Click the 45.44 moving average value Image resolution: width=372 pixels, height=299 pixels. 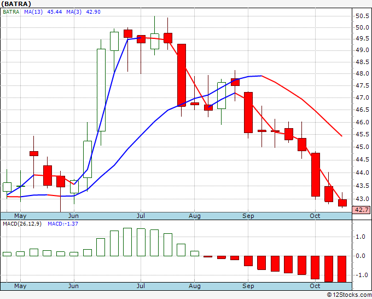[55, 12]
